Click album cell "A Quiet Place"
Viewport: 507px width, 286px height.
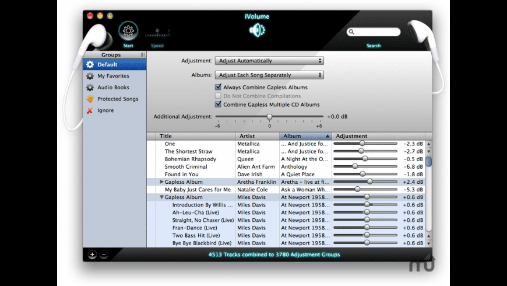pyautogui.click(x=297, y=175)
